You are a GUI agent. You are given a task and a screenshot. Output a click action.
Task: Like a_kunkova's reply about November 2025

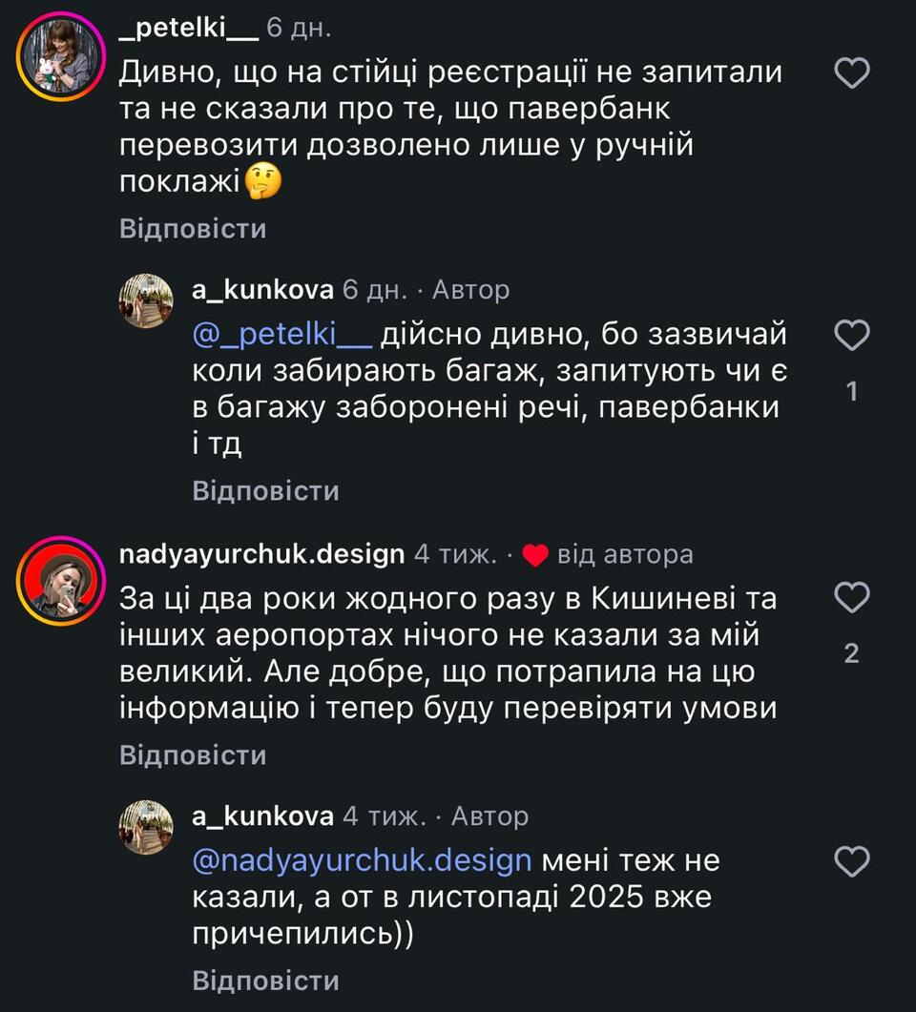851,862
